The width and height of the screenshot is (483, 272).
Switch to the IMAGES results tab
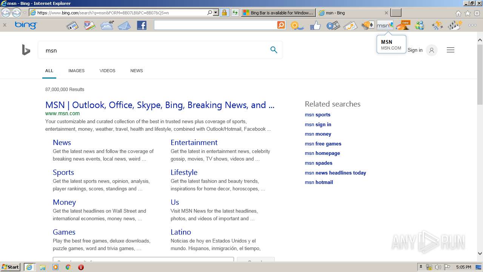[x=76, y=71]
